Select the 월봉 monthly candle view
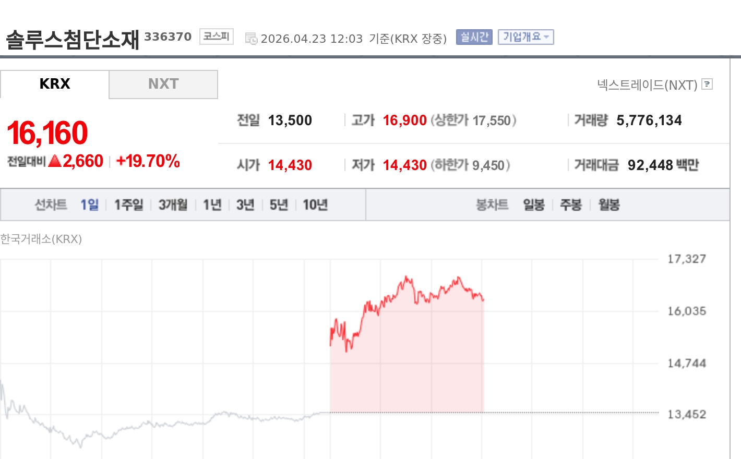Image resolution: width=741 pixels, height=459 pixels. pyautogui.click(x=609, y=205)
